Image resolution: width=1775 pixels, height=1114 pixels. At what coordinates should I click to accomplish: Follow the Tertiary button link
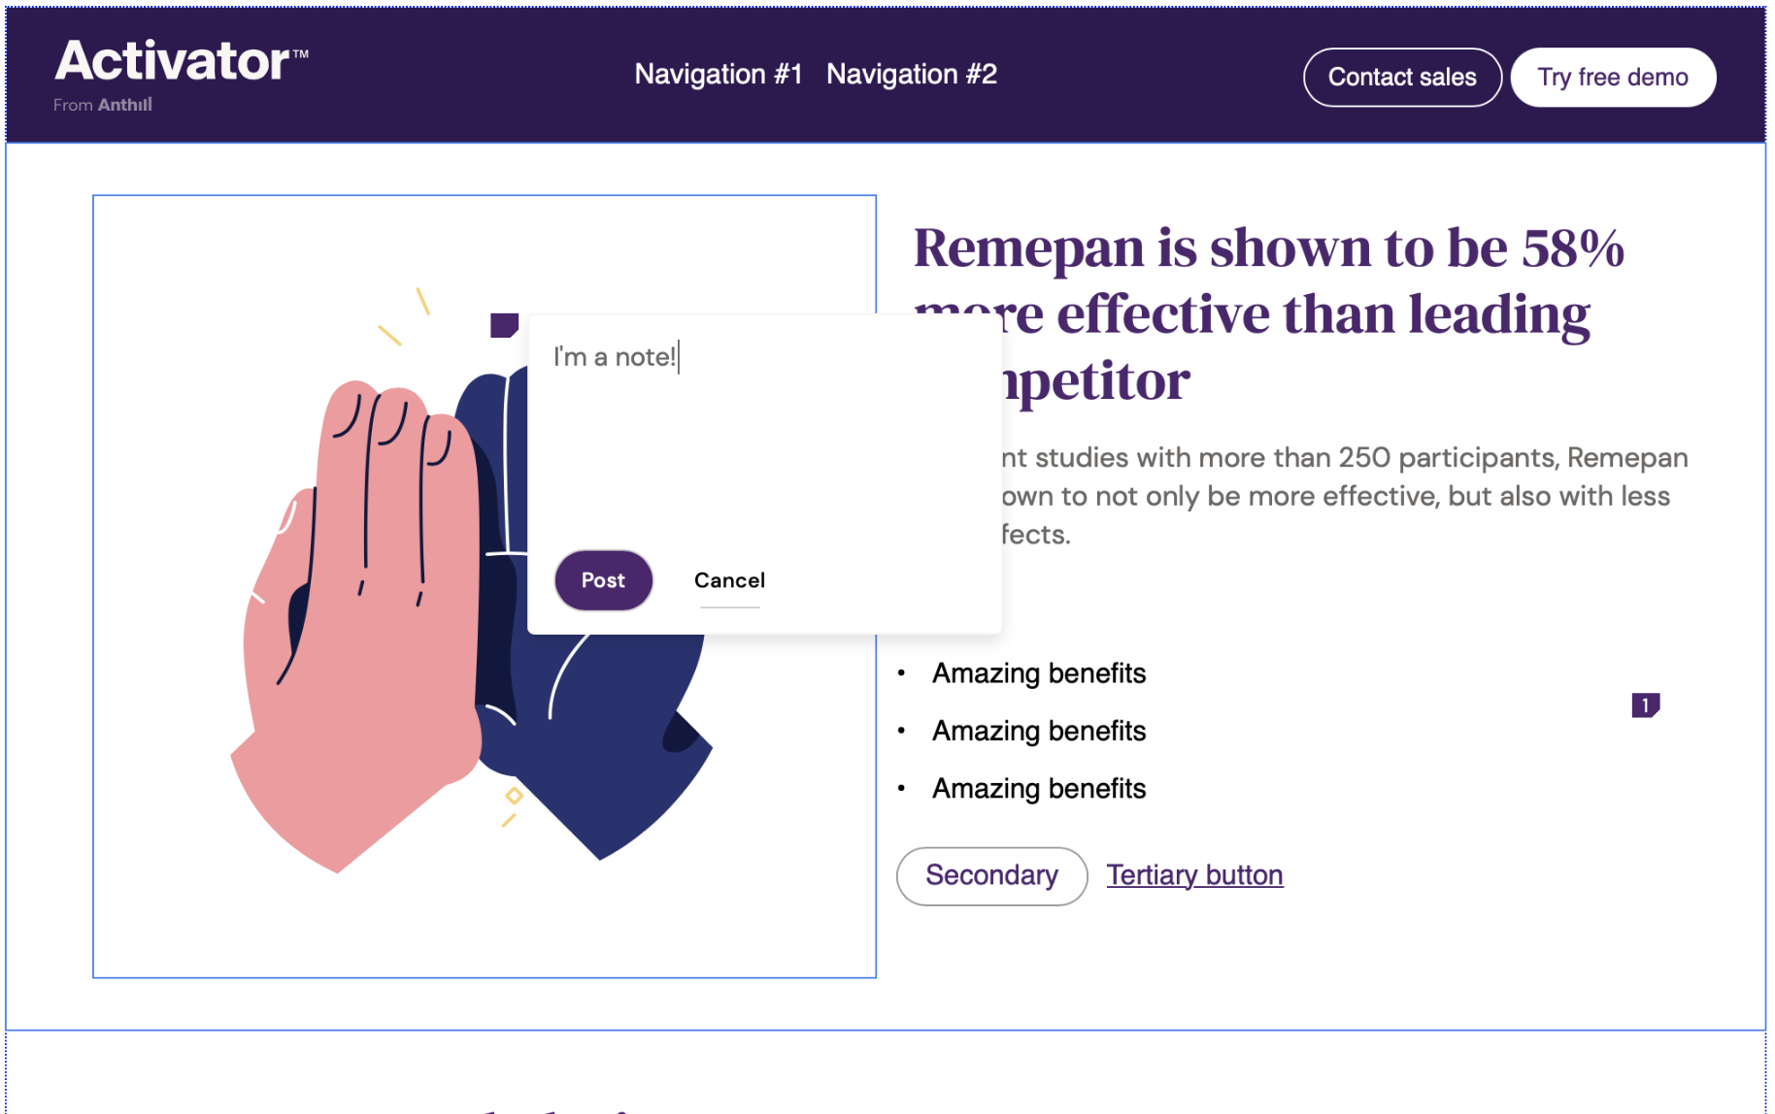1194,875
